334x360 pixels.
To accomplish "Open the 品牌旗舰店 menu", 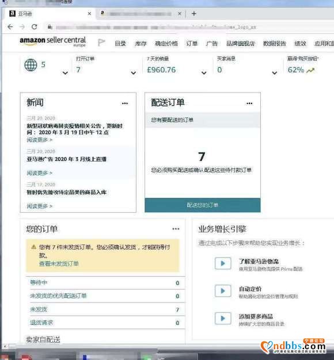I will (x=241, y=43).
